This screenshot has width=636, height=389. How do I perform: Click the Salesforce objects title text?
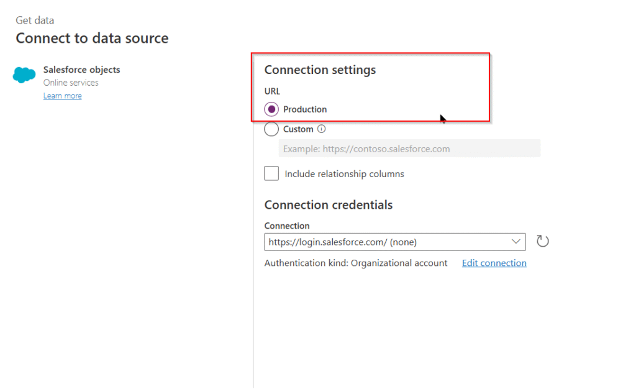pos(81,70)
